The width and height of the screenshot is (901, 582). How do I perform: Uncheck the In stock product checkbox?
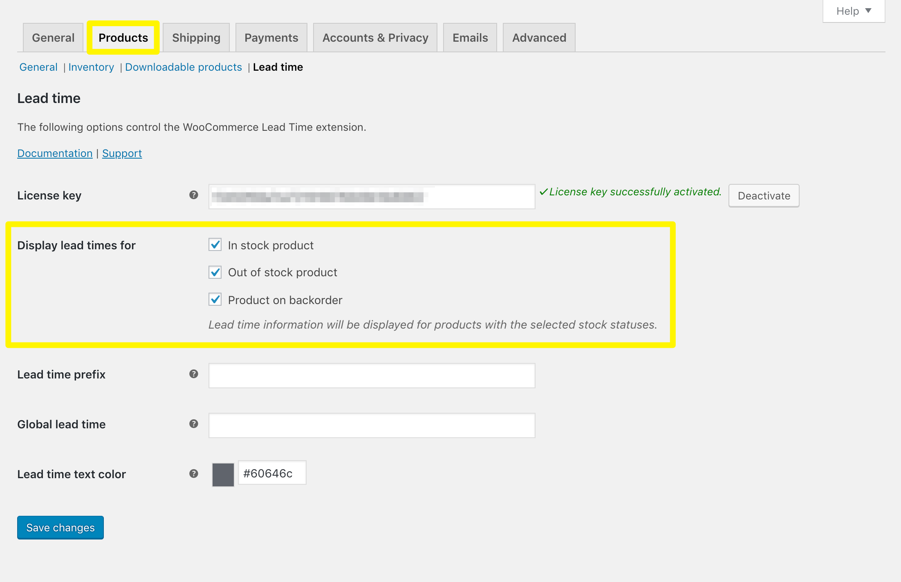tap(215, 245)
